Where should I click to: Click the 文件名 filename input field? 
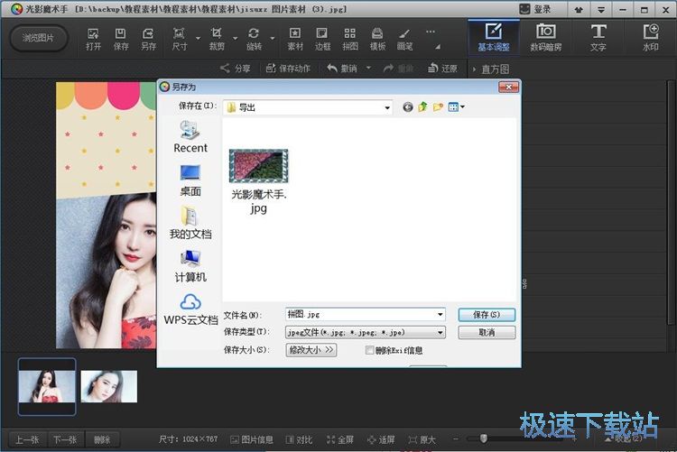tap(365, 314)
